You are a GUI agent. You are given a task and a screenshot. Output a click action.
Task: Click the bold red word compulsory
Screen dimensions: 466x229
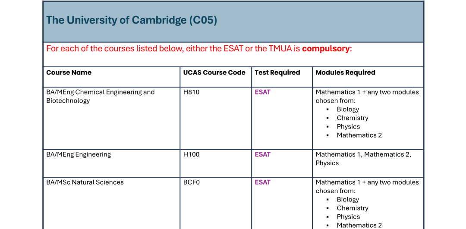pyautogui.click(x=325, y=49)
